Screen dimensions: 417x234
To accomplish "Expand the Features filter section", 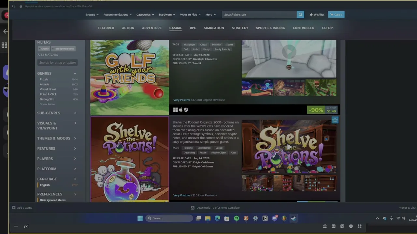I will click(57, 149).
